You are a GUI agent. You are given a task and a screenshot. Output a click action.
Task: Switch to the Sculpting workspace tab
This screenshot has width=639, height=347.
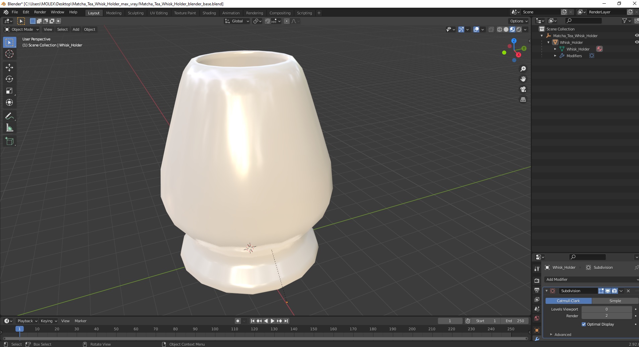pos(136,13)
